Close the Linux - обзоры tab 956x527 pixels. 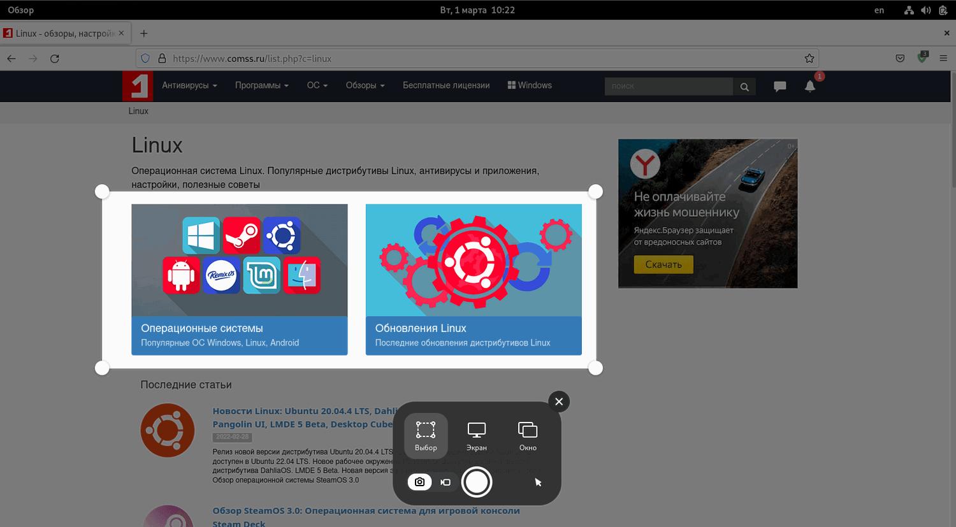[x=121, y=33]
